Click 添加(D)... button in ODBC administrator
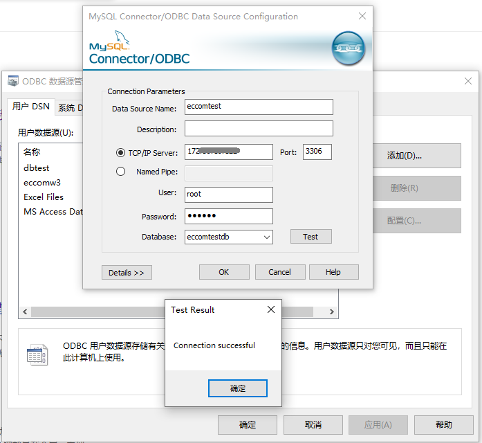The image size is (482, 443). click(416, 156)
